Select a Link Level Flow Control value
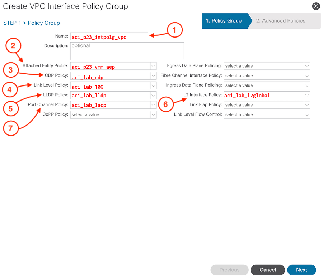 click(x=267, y=115)
